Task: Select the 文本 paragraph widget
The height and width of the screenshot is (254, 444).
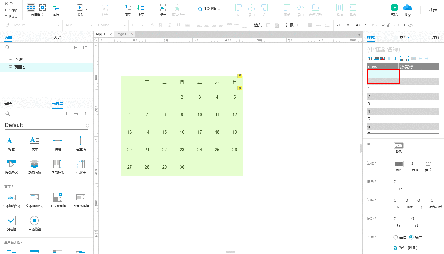Action: click(x=34, y=144)
